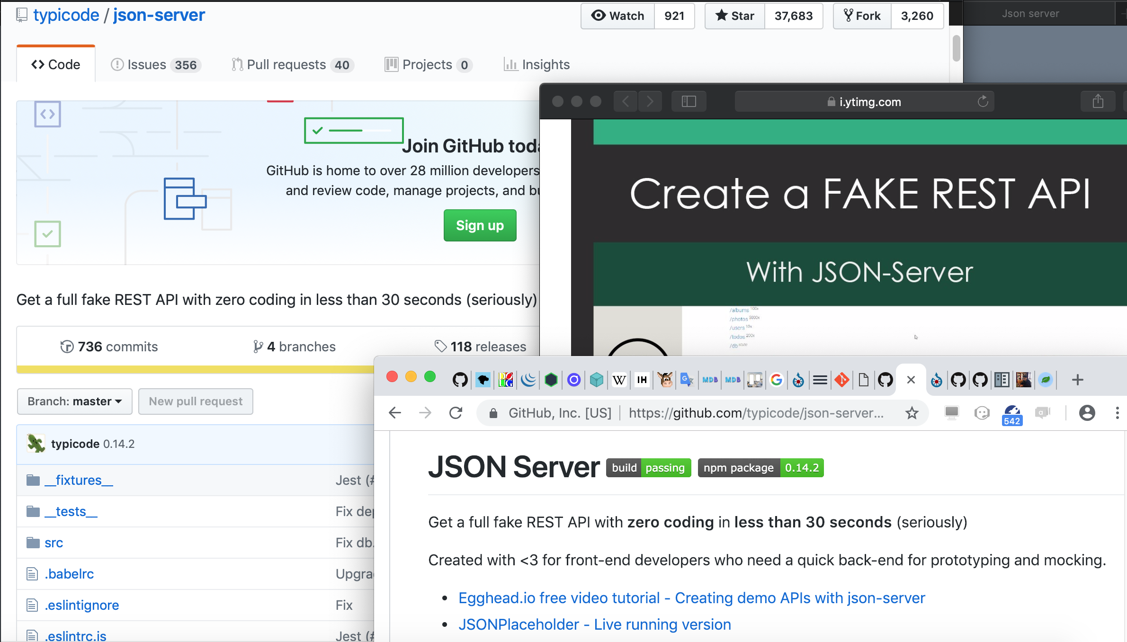Click the smiley face extension icon in Chrome
Viewport: 1127px width, 642px height.
[x=982, y=413]
